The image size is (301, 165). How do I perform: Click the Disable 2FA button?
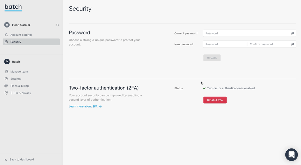(215, 100)
